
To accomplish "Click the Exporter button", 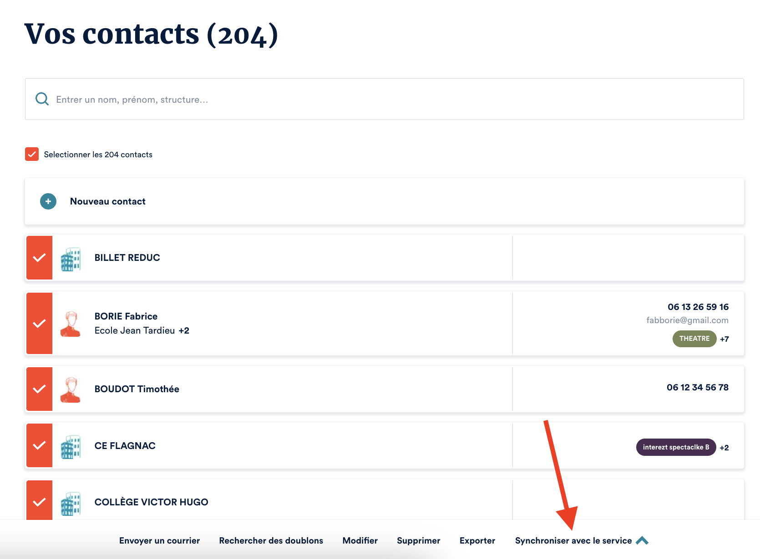I will [477, 540].
